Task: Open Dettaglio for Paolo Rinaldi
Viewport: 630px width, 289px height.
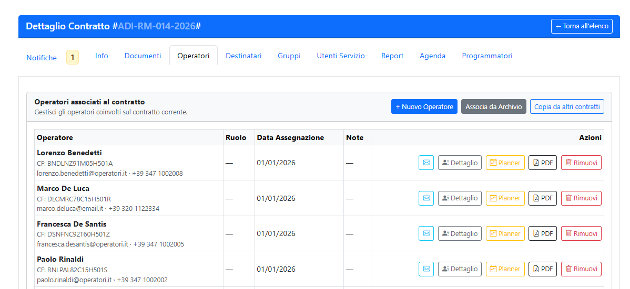Action: pyautogui.click(x=460, y=269)
